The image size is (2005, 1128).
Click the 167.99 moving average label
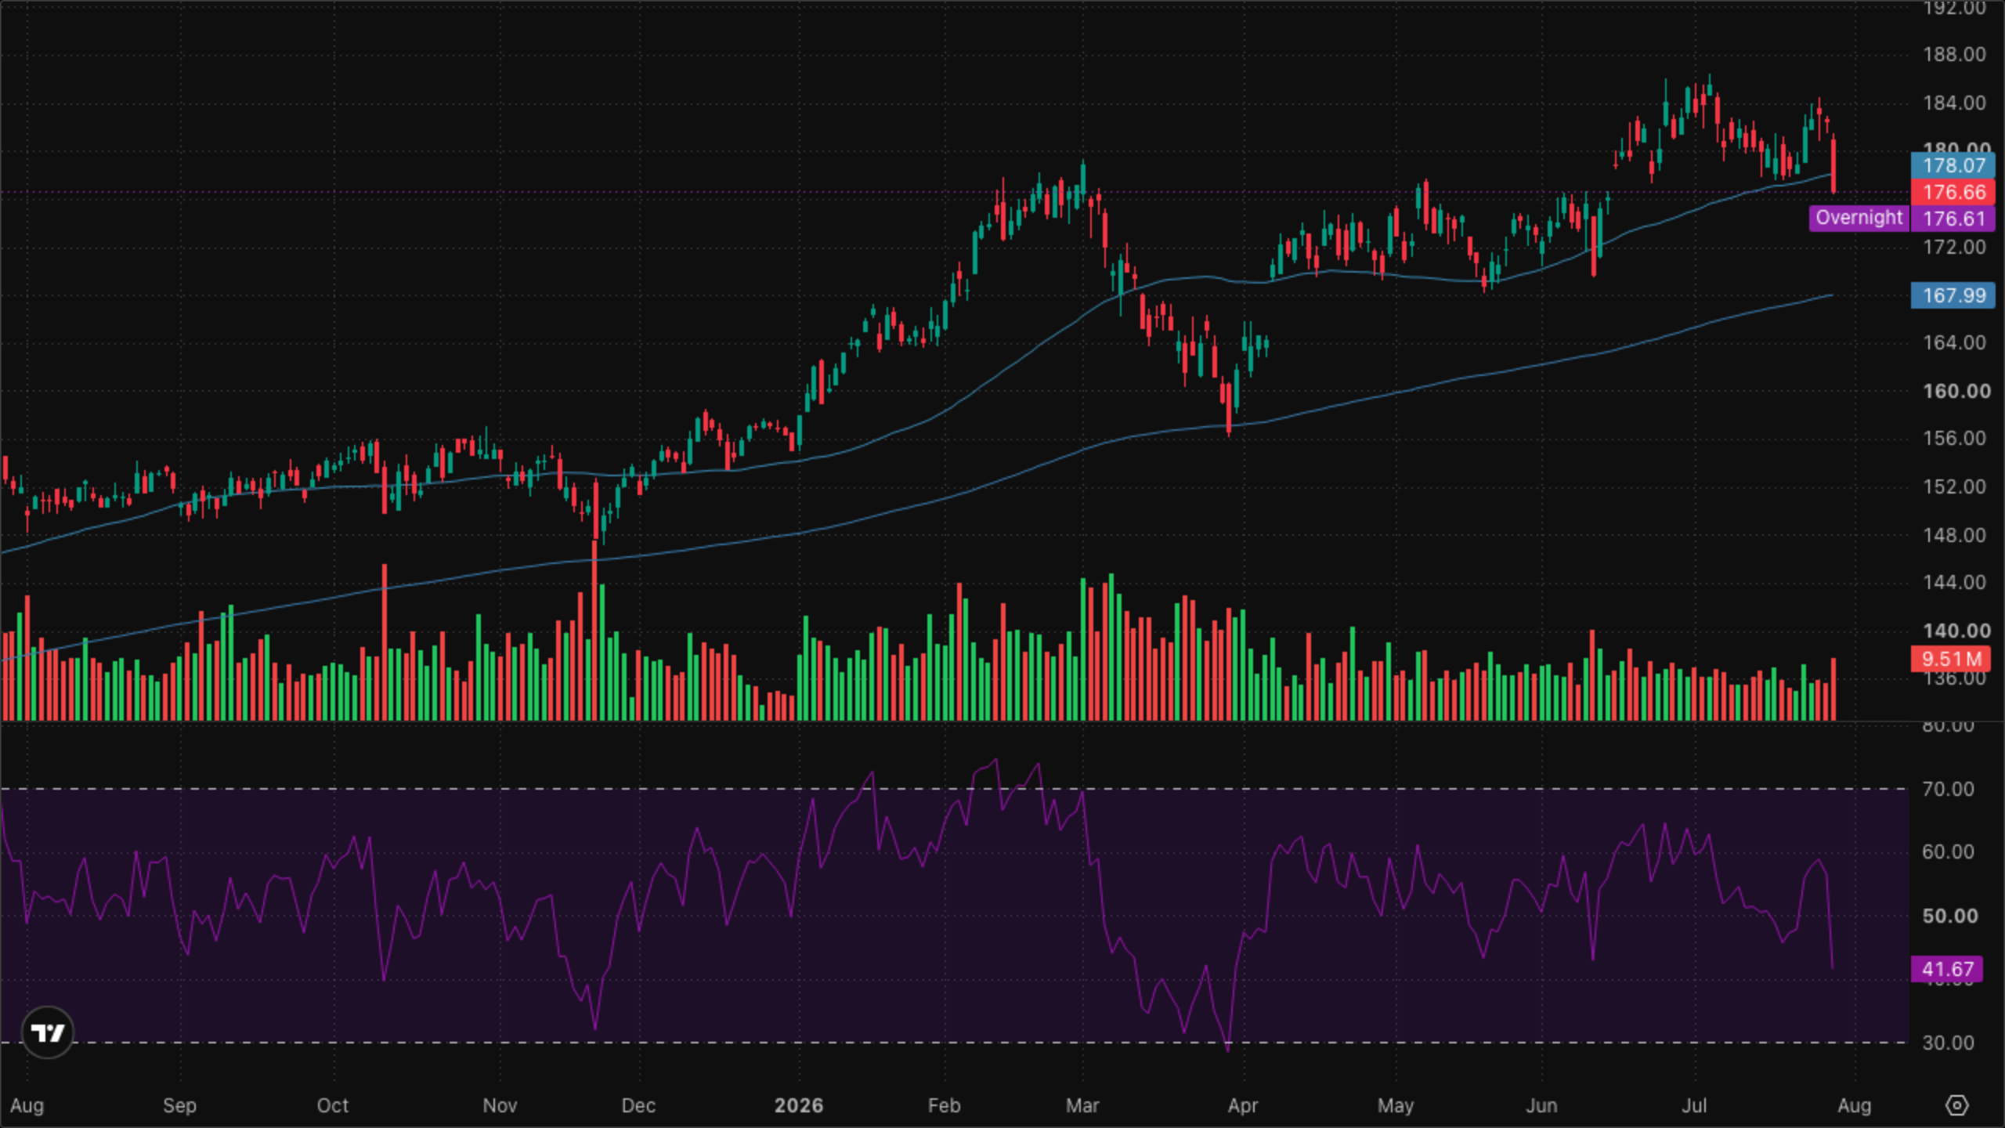coord(1953,295)
